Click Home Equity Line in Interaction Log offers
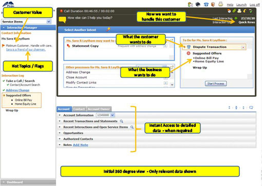 (x=25, y=104)
